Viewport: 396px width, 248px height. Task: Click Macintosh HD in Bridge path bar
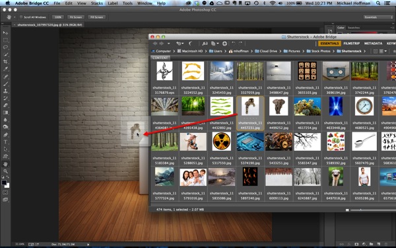tap(190, 51)
